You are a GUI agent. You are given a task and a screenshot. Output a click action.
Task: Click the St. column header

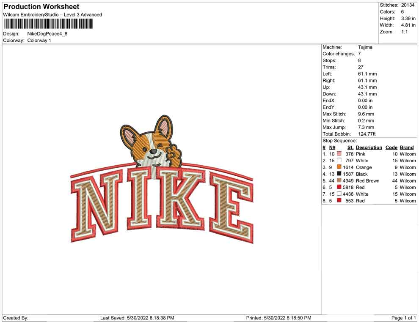click(x=350, y=147)
